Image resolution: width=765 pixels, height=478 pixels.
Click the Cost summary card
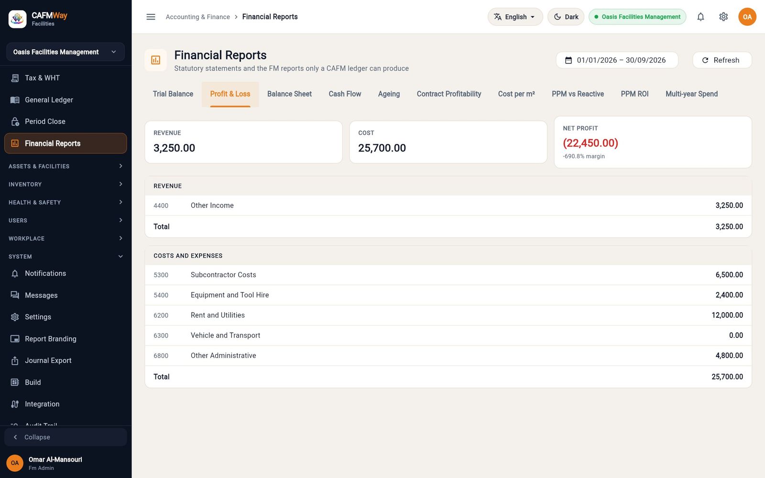(x=448, y=142)
